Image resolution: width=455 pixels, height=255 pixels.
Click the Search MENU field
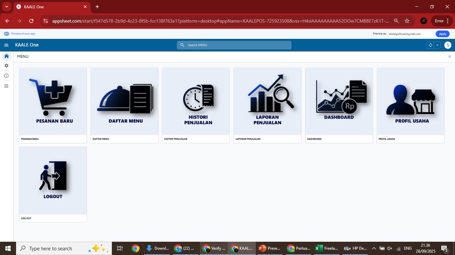(x=234, y=45)
